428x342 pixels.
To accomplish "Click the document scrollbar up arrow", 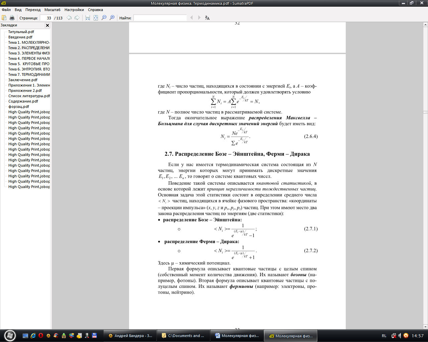I will 425,25.
